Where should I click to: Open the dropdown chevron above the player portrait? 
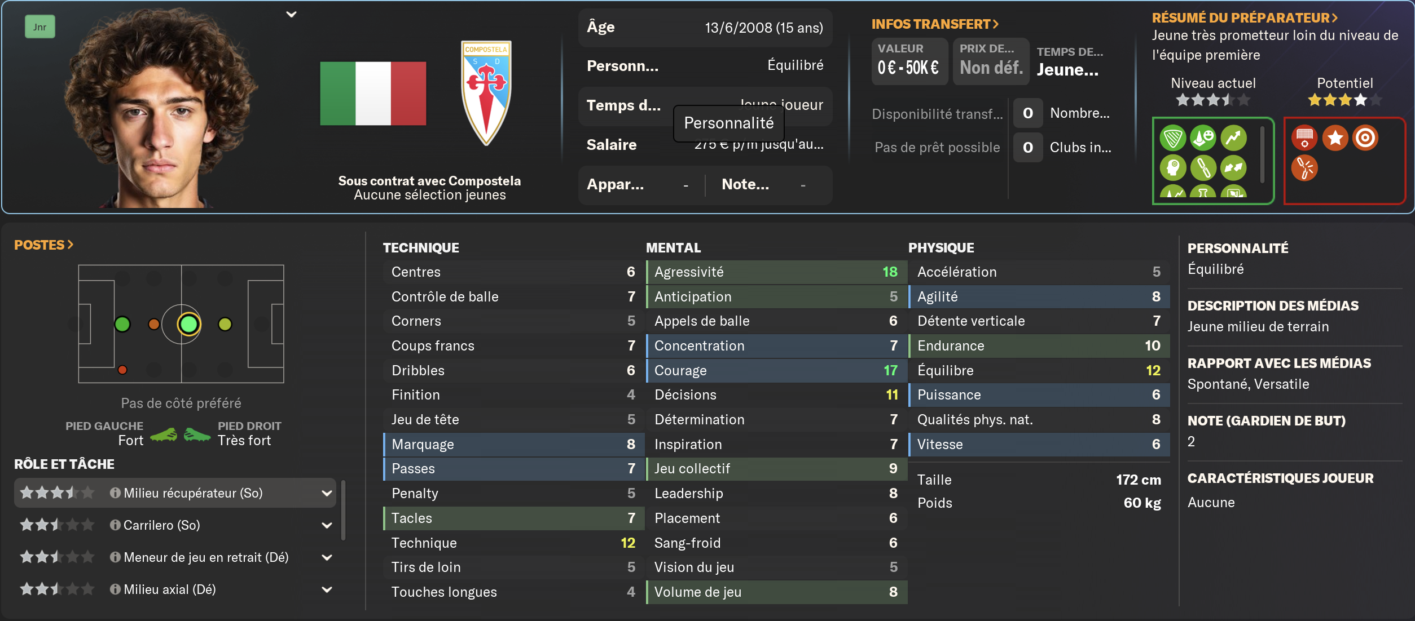tap(291, 15)
